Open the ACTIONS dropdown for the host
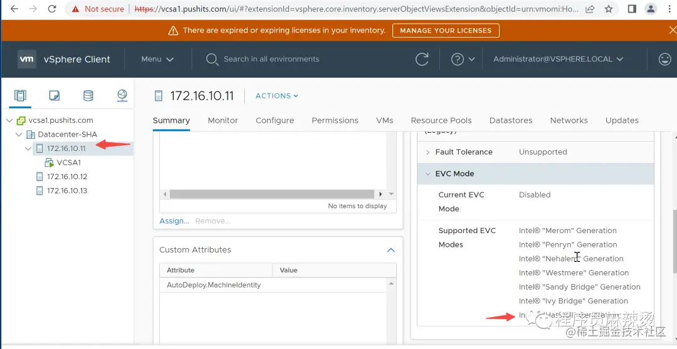Screen dimensions: 677x349 pyautogui.click(x=277, y=96)
